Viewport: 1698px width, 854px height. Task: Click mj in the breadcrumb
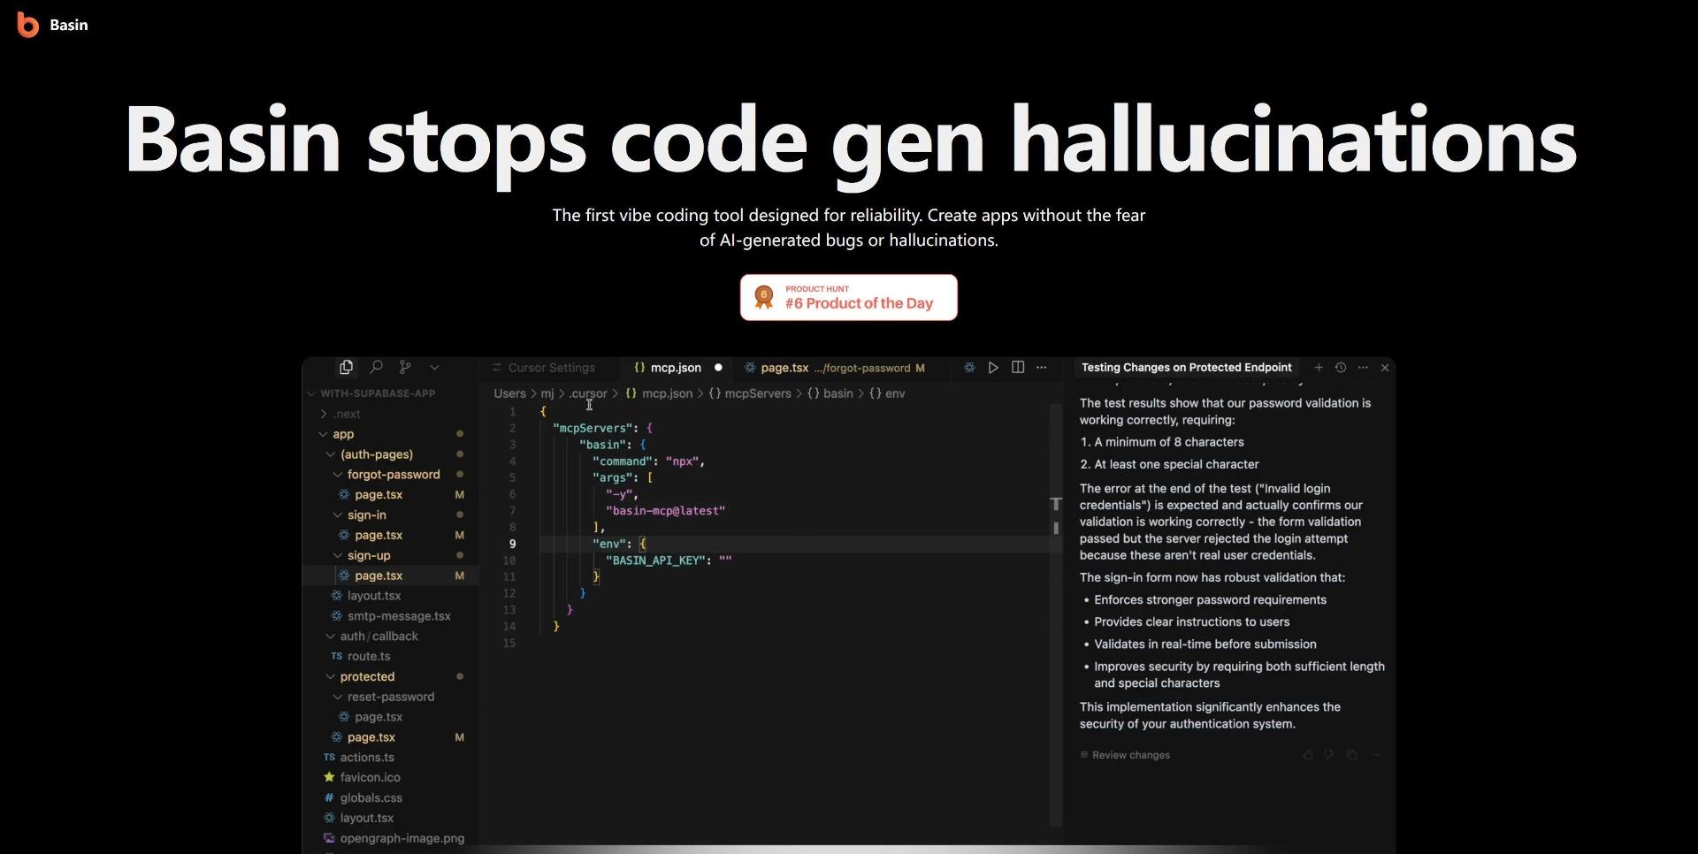pos(547,393)
